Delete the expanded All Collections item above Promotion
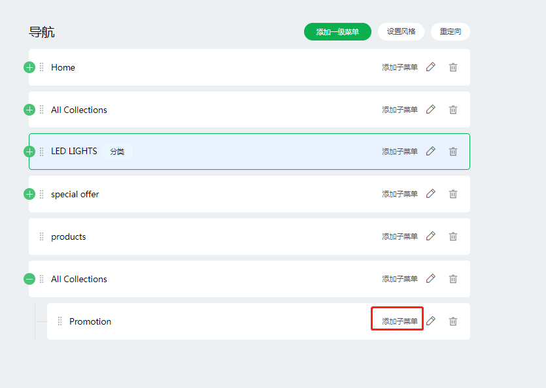This screenshot has width=546, height=388. coord(453,279)
